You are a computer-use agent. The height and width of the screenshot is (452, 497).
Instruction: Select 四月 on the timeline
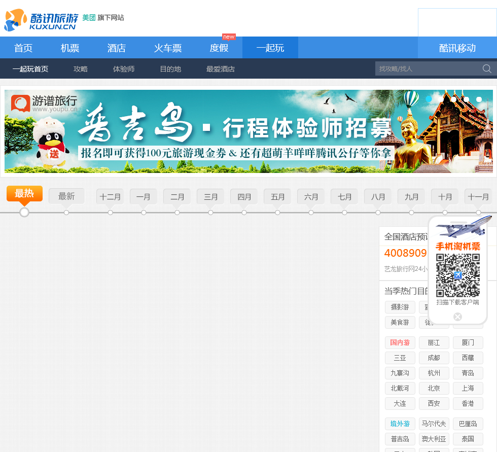tap(244, 197)
